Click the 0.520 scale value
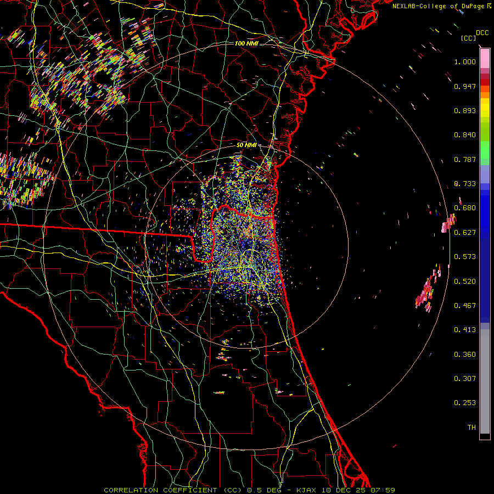 [465, 282]
